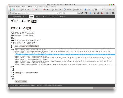Click the scrollbar right arrow at bottom
The height and width of the screenshot is (98, 123).
click(x=114, y=88)
